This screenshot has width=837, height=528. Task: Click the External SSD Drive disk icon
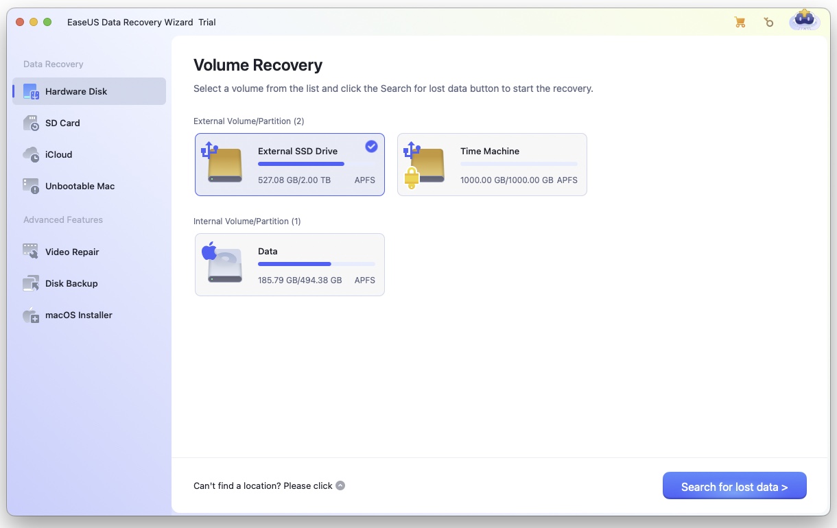coord(222,163)
